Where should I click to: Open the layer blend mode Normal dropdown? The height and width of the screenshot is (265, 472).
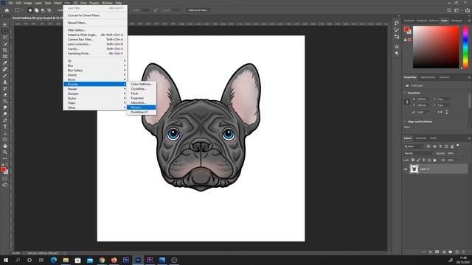419,153
